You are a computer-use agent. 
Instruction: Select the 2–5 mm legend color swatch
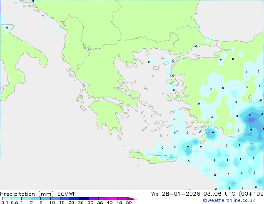click(x=36, y=199)
